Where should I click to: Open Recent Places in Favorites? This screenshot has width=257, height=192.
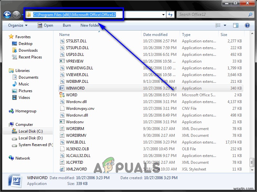pos(30,57)
